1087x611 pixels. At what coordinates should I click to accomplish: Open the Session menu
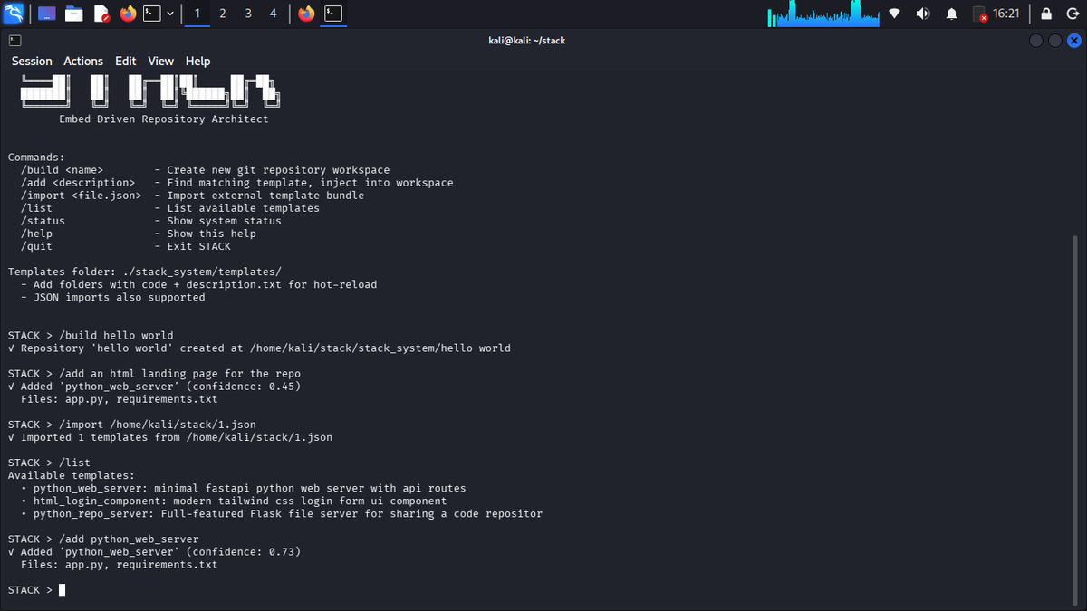point(32,61)
